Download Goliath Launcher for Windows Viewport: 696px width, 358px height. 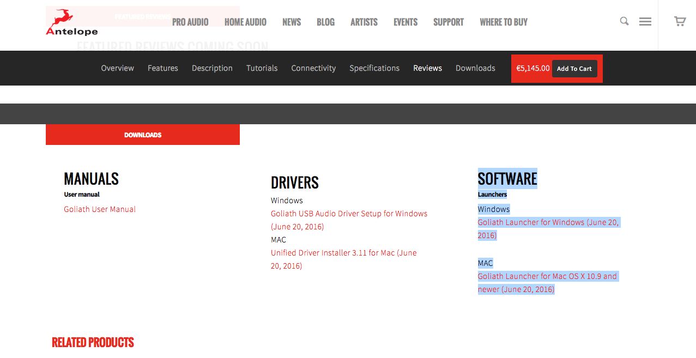(548, 229)
